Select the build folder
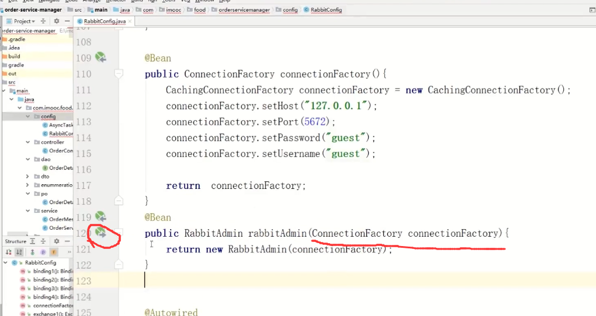 point(12,56)
